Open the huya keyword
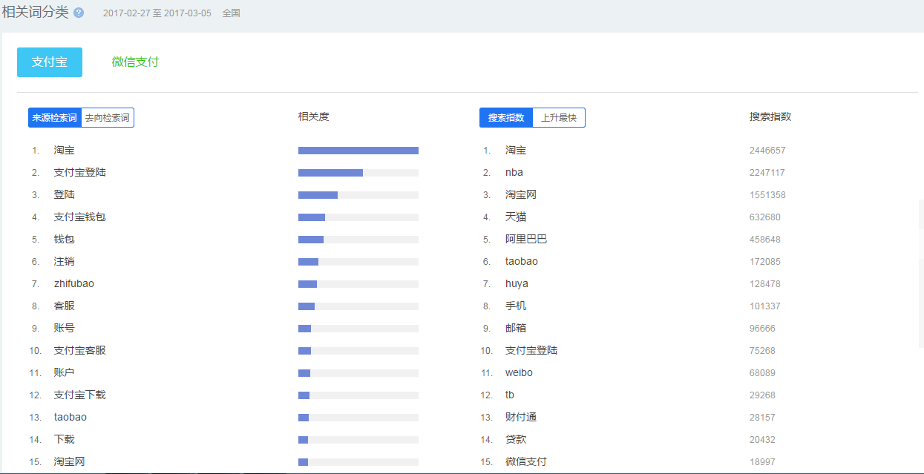 [517, 284]
